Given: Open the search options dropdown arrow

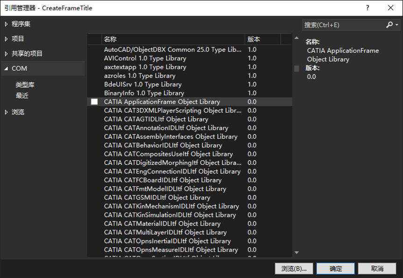Looking at the screenshot, I should click(397, 25).
